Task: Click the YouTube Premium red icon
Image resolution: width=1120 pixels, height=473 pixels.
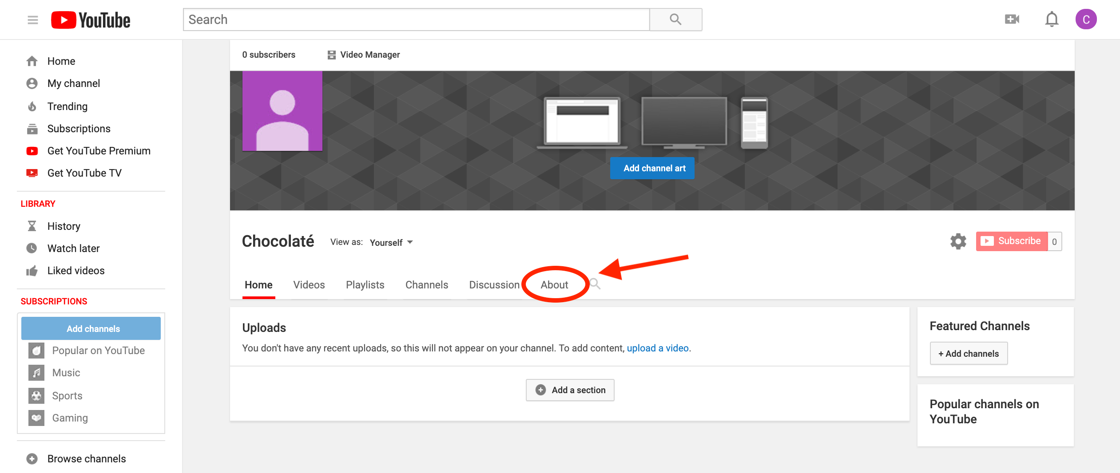Action: [x=32, y=151]
